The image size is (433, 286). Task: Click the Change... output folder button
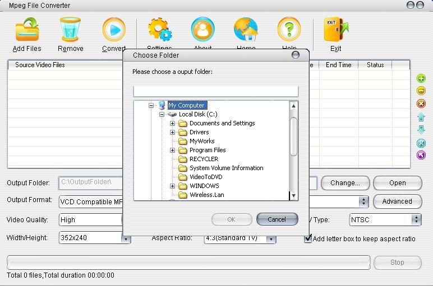coord(345,183)
